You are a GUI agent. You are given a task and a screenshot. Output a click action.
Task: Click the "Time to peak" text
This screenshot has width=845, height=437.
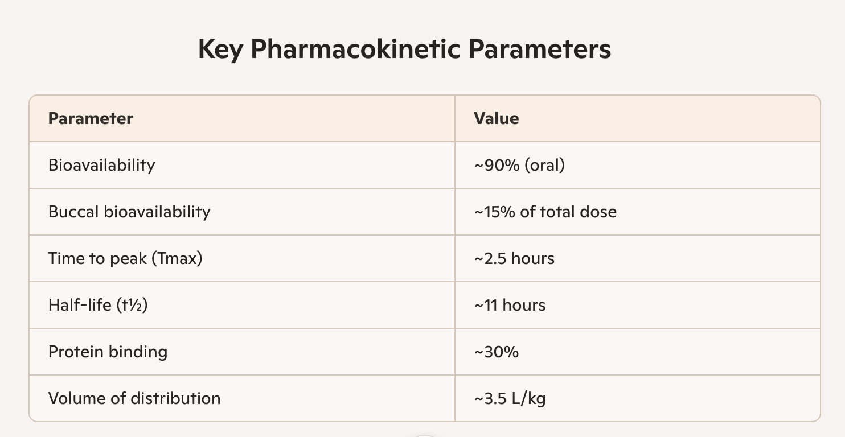click(97, 258)
